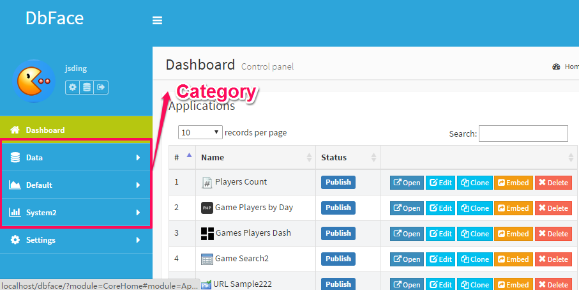Expand Default submenu arrow

(x=138, y=185)
